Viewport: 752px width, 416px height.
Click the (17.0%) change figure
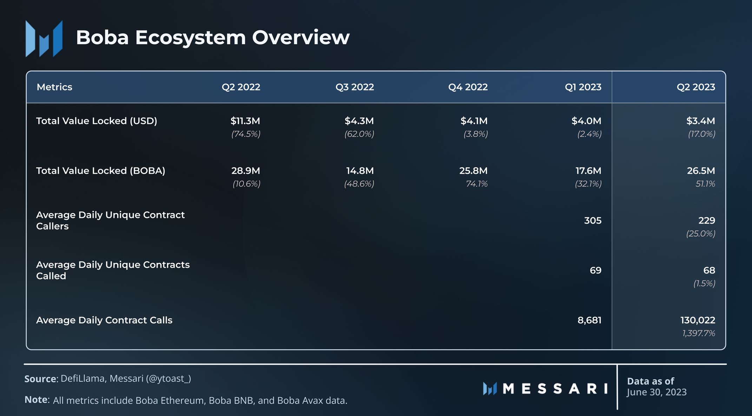point(701,134)
